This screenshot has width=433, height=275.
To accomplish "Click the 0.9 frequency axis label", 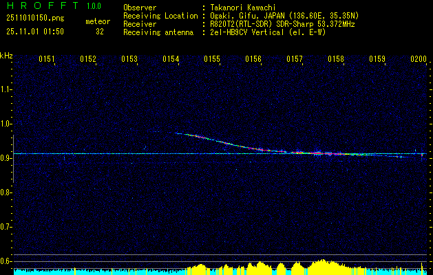I will [6, 158].
